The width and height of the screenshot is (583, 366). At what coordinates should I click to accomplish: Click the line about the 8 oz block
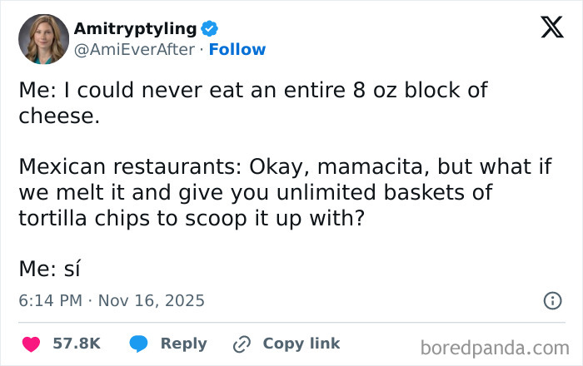(x=253, y=91)
